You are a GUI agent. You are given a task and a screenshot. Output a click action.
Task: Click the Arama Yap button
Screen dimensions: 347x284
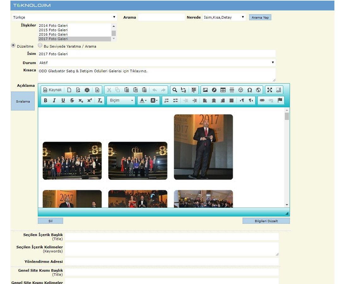click(260, 17)
